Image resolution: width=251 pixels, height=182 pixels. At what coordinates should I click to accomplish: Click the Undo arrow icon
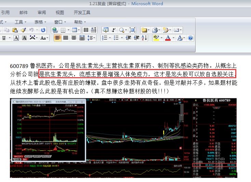tap(31, 30)
